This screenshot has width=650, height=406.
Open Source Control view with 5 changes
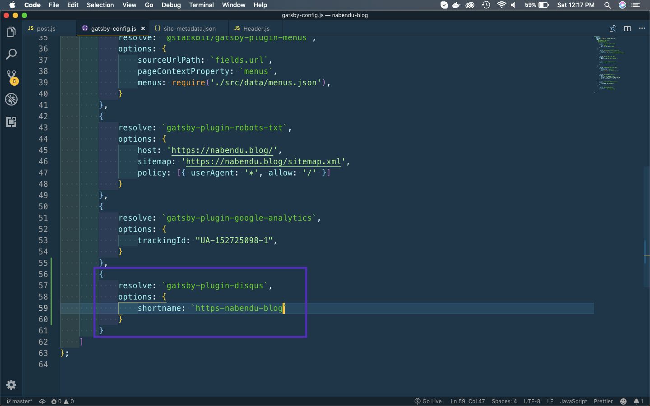11,77
